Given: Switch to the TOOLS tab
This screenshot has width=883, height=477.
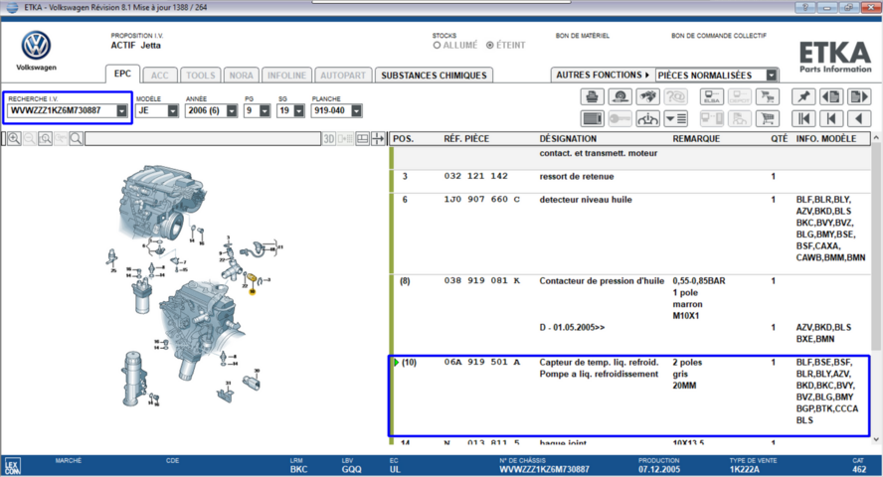Looking at the screenshot, I should point(201,76).
